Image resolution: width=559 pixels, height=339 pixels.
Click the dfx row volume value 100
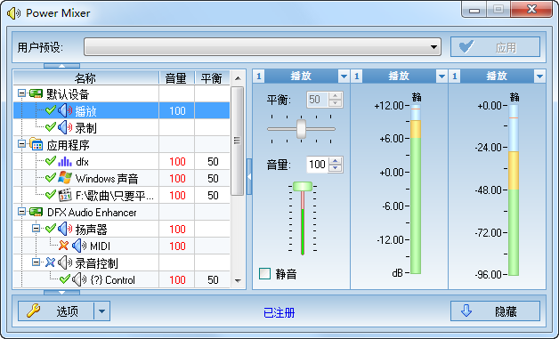point(177,161)
